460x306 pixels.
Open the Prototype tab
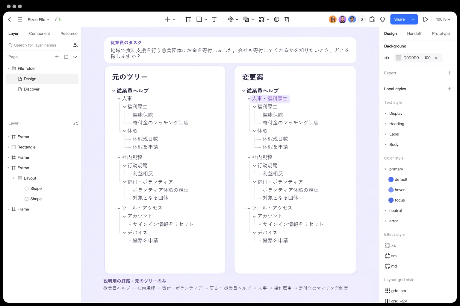point(441,33)
